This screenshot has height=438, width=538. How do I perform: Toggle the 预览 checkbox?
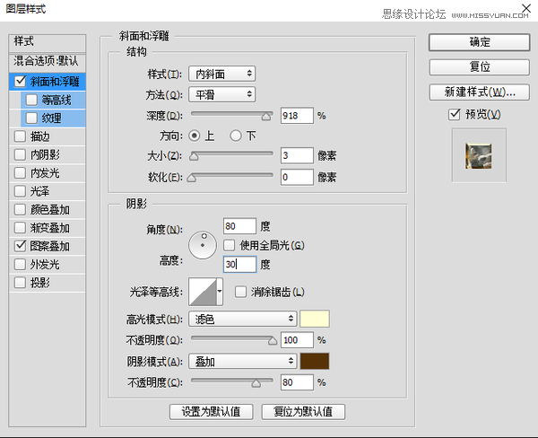pyautogui.click(x=455, y=114)
